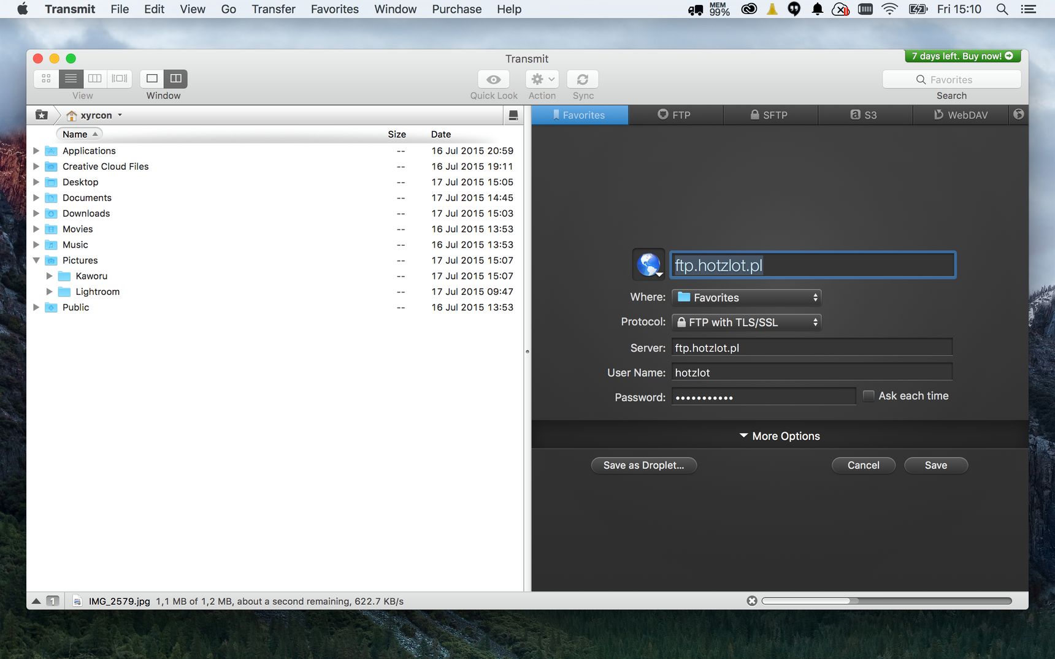Open Spotlight search in menu bar

tap(1002, 9)
